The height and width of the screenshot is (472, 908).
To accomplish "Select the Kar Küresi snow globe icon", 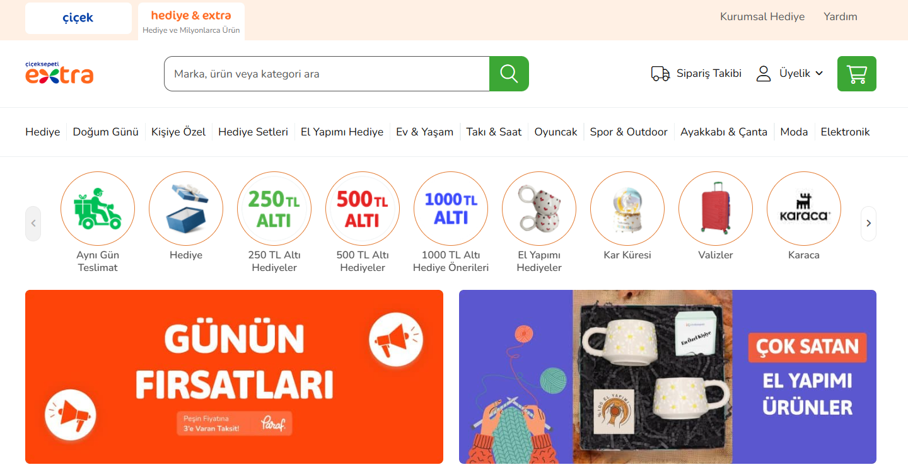I will (x=627, y=209).
